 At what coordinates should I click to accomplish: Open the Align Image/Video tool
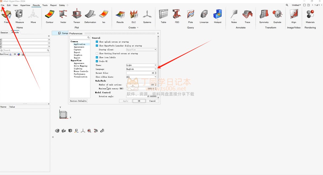294,16
